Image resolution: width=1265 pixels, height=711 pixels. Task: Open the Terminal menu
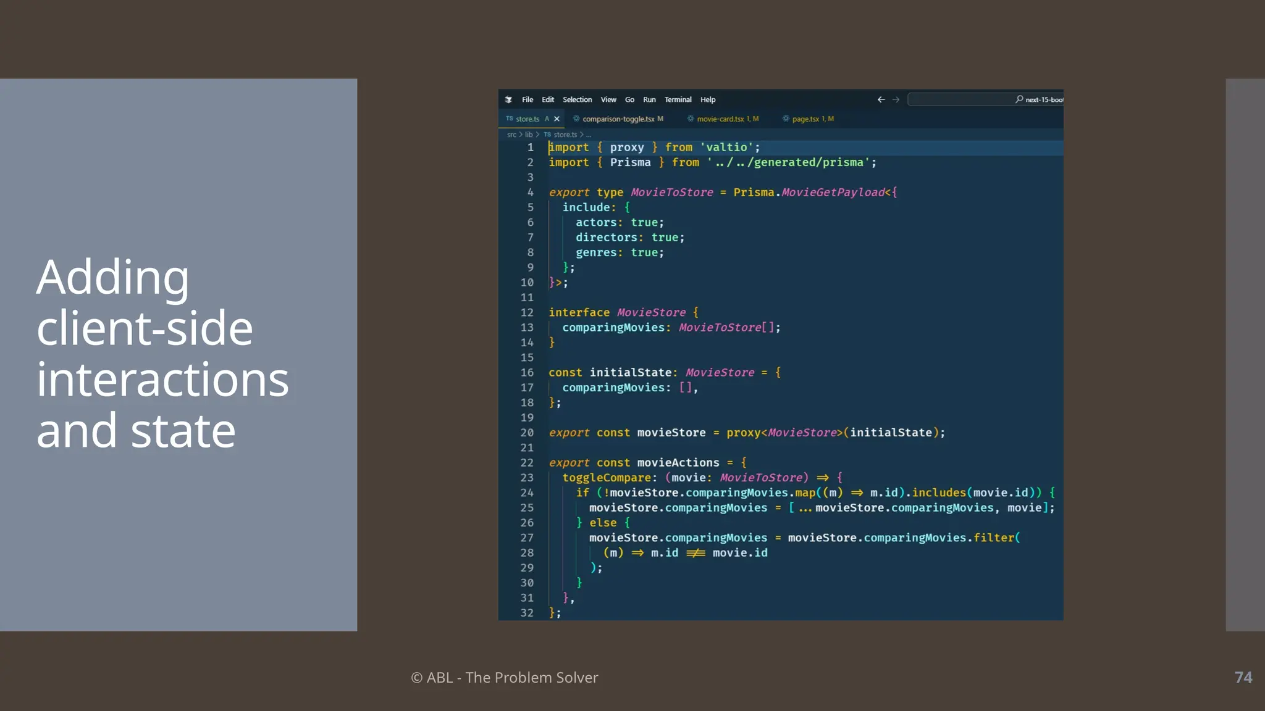click(x=678, y=99)
